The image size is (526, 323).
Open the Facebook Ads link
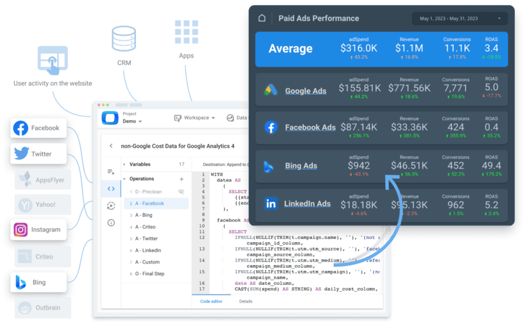[310, 127]
